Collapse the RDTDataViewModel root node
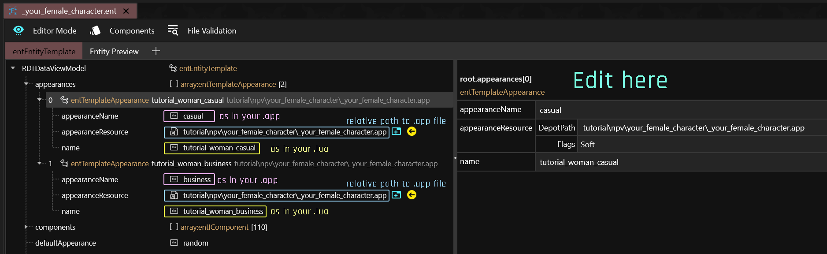Viewport: 827px width, 254px height. coord(13,68)
